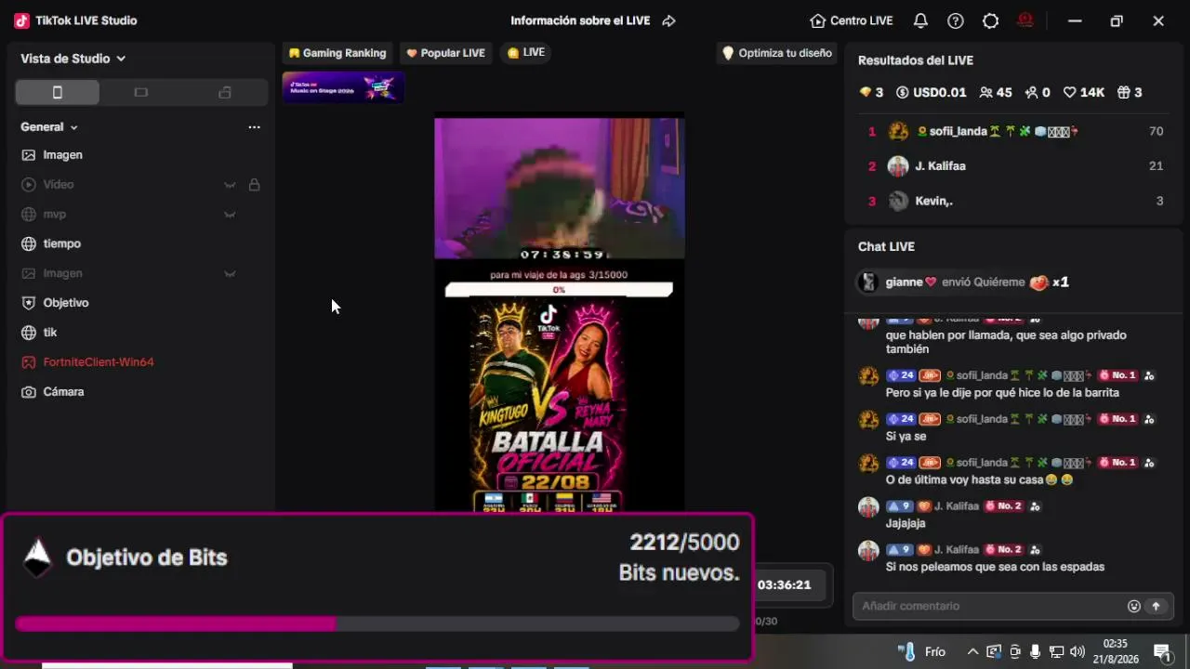This screenshot has height=669, width=1190.
Task: Click the lock icon on Video source
Action: click(x=254, y=185)
